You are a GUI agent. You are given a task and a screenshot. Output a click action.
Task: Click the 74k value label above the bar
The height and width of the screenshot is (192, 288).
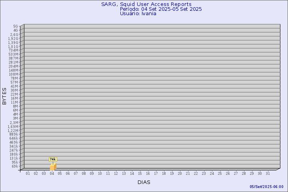coord(53,159)
